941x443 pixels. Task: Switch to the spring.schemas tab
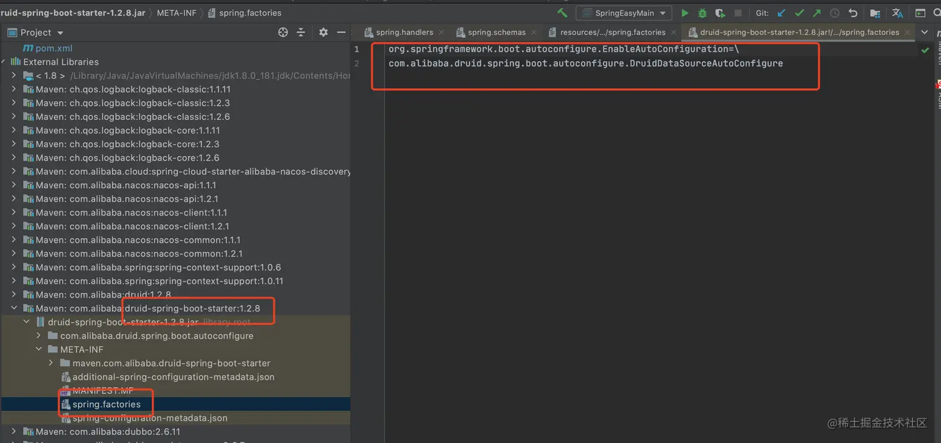point(497,32)
